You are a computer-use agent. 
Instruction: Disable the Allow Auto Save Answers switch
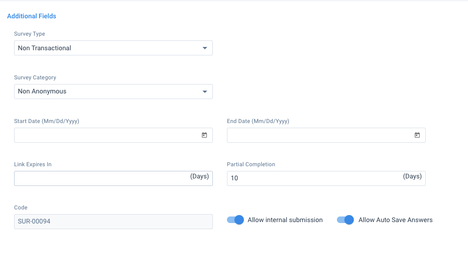pyautogui.click(x=345, y=220)
